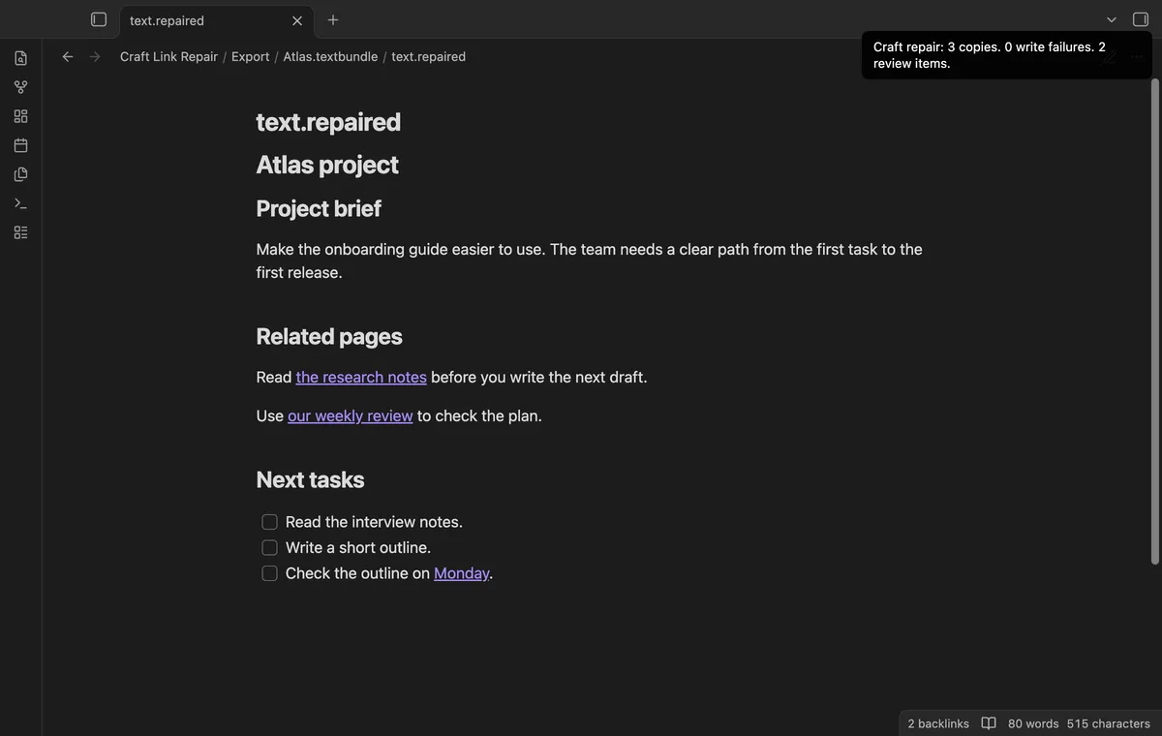Toggle the left sidebar panel
This screenshot has width=1162, height=736.
pos(99,19)
